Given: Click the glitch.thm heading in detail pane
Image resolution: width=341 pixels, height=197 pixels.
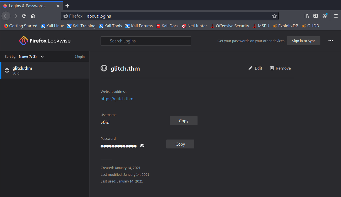Looking at the screenshot, I should coord(125,68).
